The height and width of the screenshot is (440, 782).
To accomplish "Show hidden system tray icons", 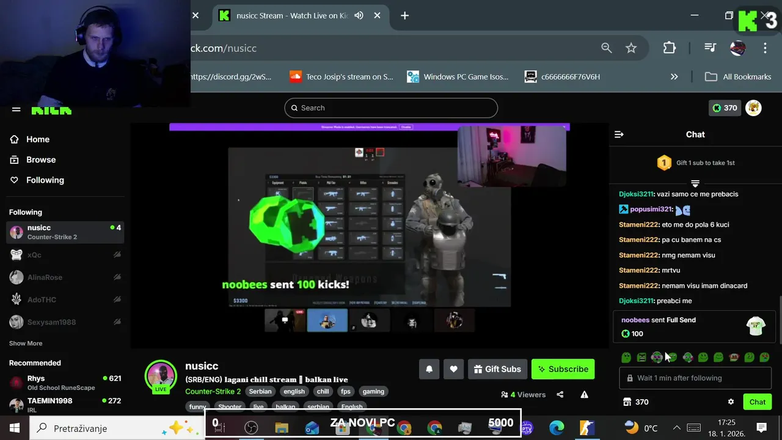I will (x=676, y=428).
